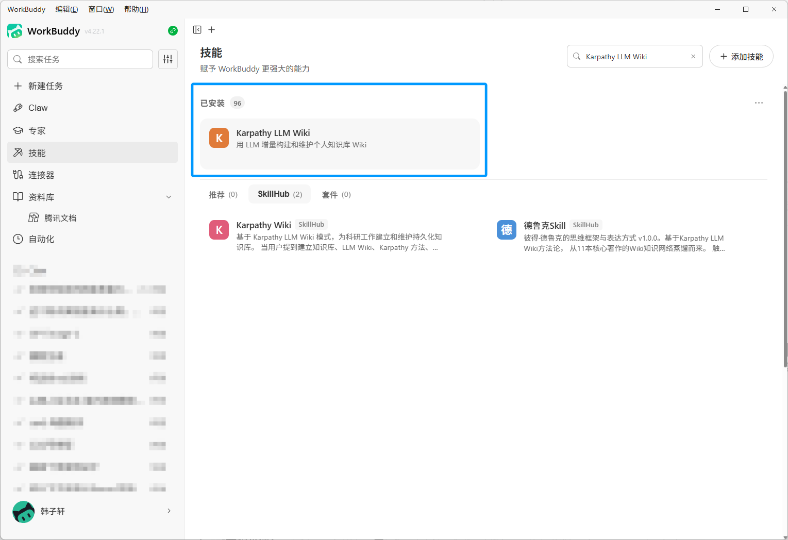Open the WorkBuddy menu in menu bar
Image resolution: width=788 pixels, height=540 pixels.
[x=26, y=9]
